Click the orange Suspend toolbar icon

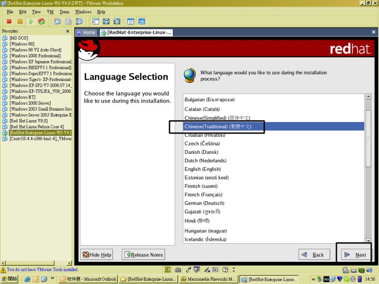pyautogui.click(x=20, y=21)
